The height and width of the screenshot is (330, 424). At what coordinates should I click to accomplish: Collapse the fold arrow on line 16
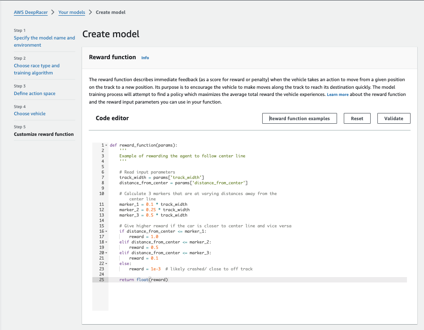tap(106, 231)
